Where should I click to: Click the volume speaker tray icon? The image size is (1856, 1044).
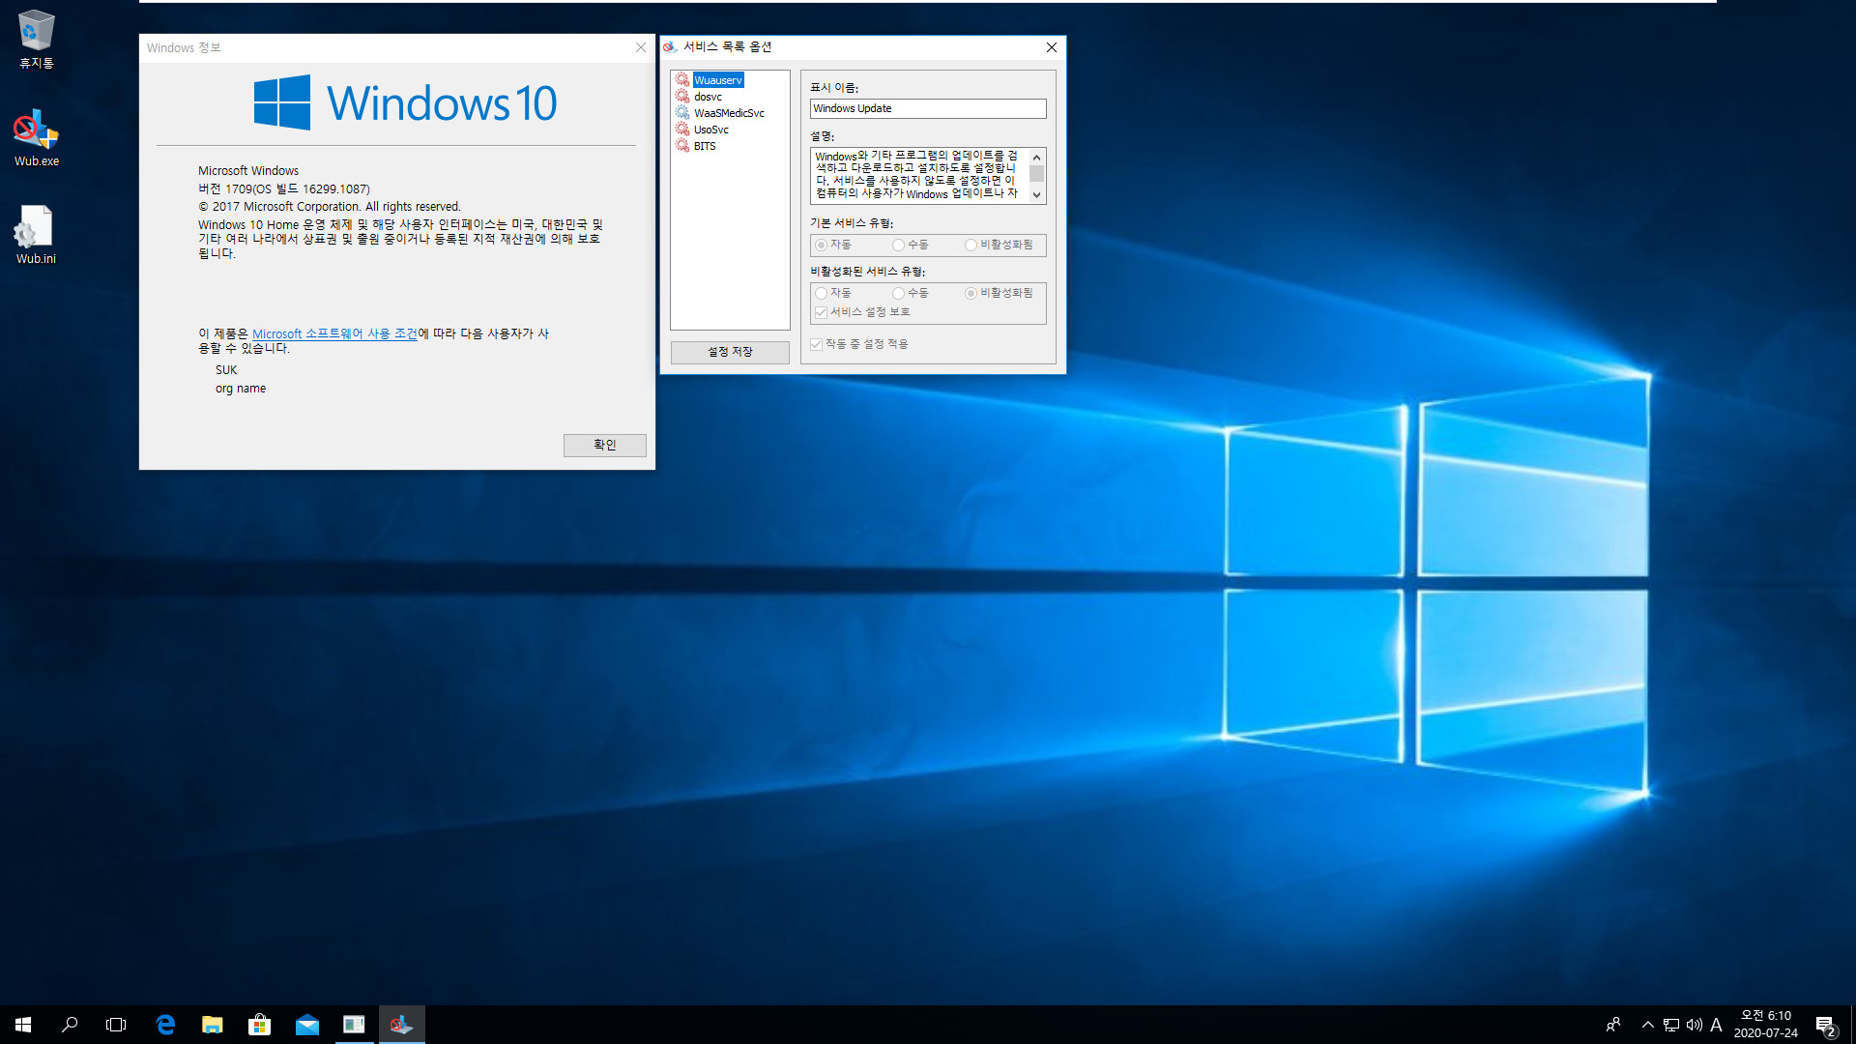(1695, 1025)
